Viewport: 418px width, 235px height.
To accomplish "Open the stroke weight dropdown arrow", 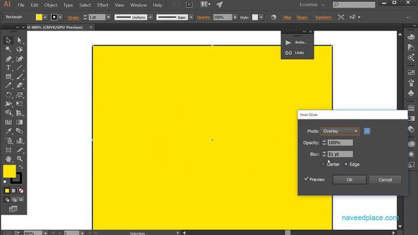I will click(x=108, y=18).
